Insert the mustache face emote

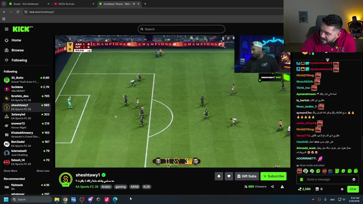[x=299, y=171]
